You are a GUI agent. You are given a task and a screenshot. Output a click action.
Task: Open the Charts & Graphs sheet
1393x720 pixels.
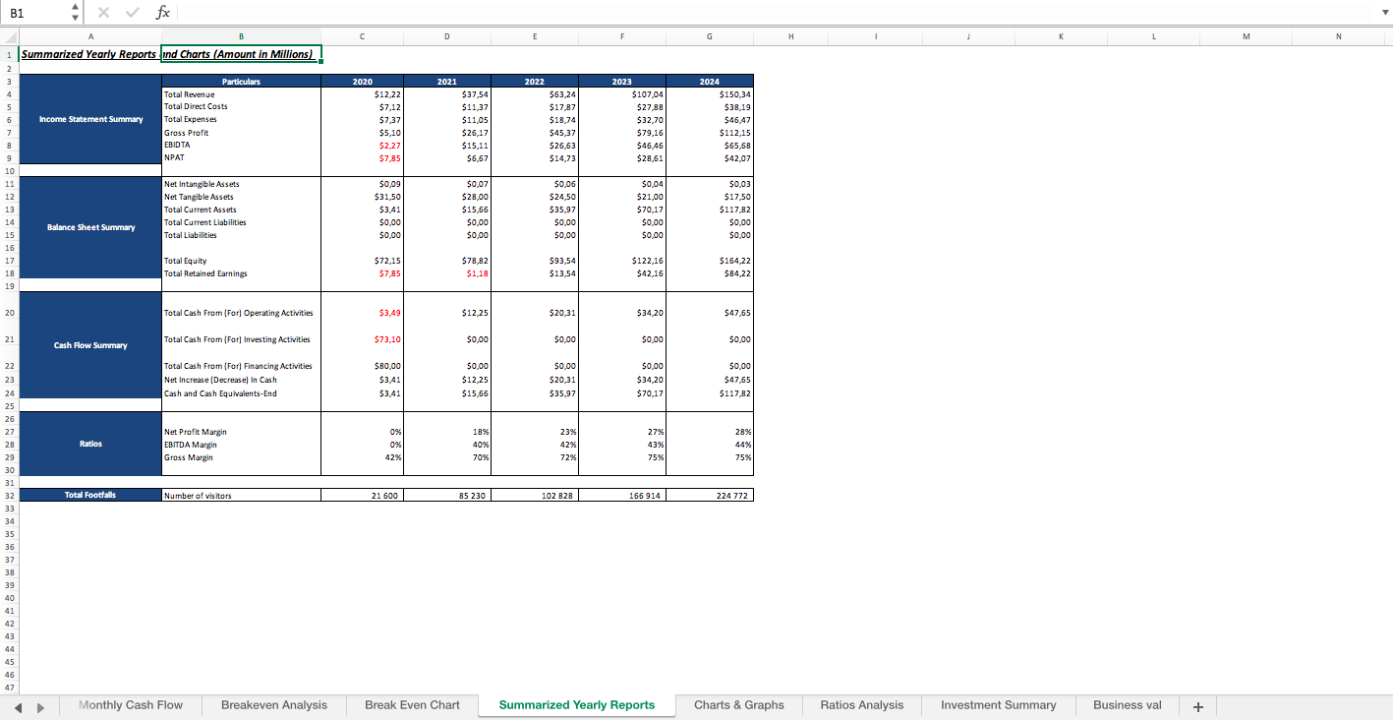[739, 705]
